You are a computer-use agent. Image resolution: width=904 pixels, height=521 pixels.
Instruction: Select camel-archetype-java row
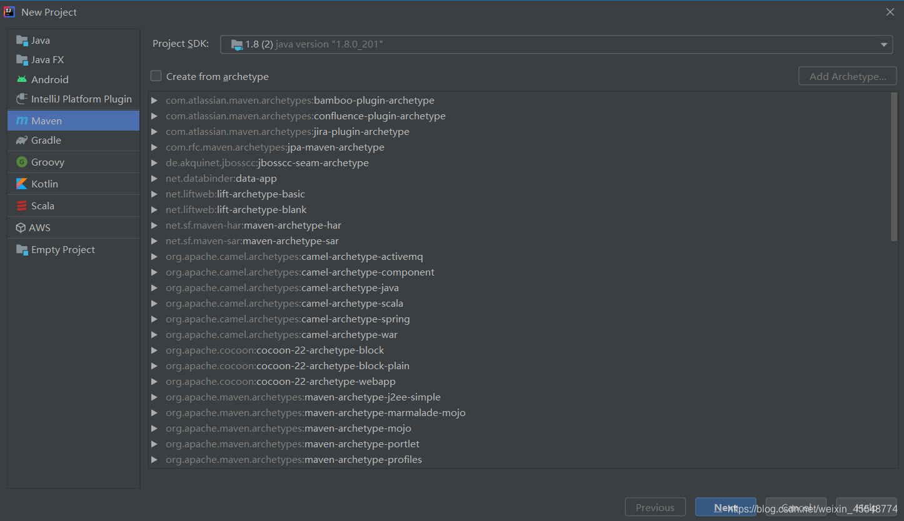pyautogui.click(x=520, y=288)
